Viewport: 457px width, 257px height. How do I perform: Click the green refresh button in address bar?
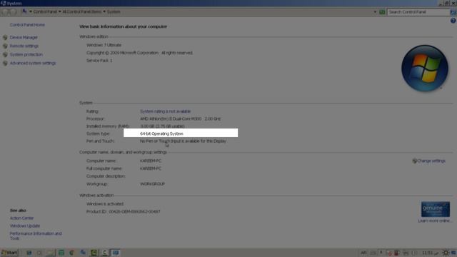point(382,12)
